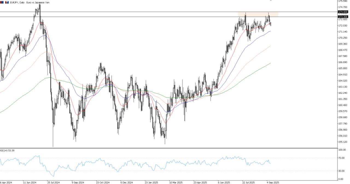Image resolution: width=350 pixels, height=184 pixels.
Task: Click the 174.700 price scale value
Action: click(x=343, y=7)
